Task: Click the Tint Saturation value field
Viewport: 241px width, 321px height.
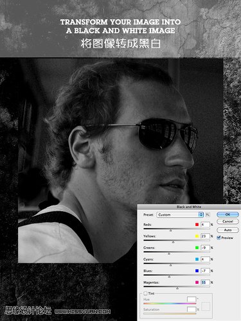Action: click(x=192, y=309)
